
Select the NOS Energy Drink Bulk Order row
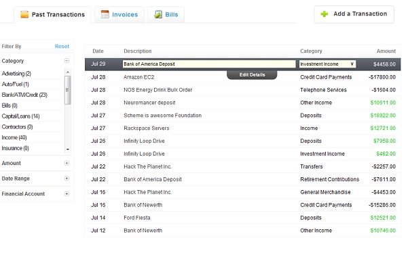tap(242, 90)
